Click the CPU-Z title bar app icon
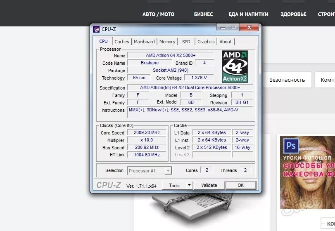This screenshot has width=335, height=231. click(96, 29)
